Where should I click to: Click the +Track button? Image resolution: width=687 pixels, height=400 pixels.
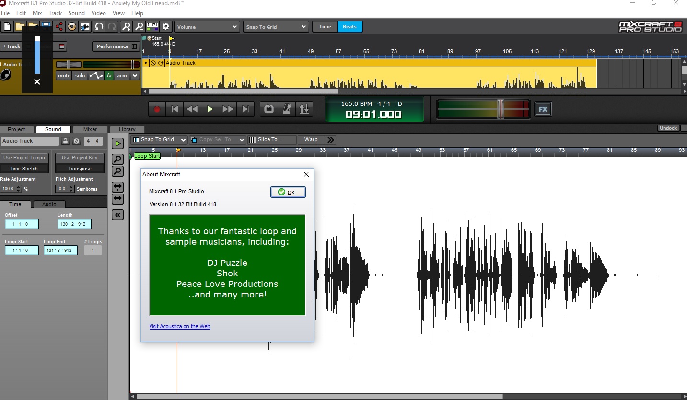coord(12,46)
